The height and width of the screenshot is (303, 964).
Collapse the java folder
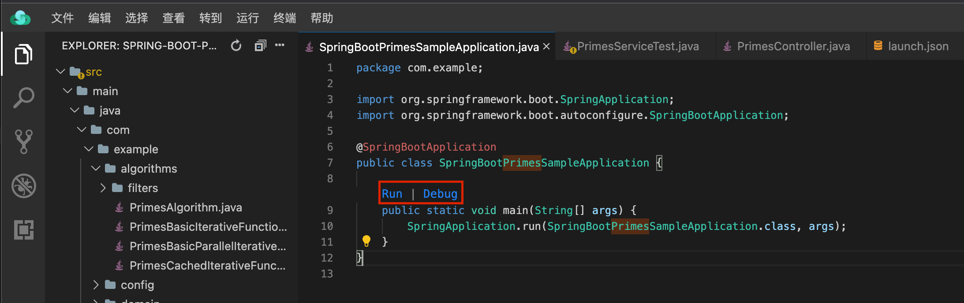point(75,110)
